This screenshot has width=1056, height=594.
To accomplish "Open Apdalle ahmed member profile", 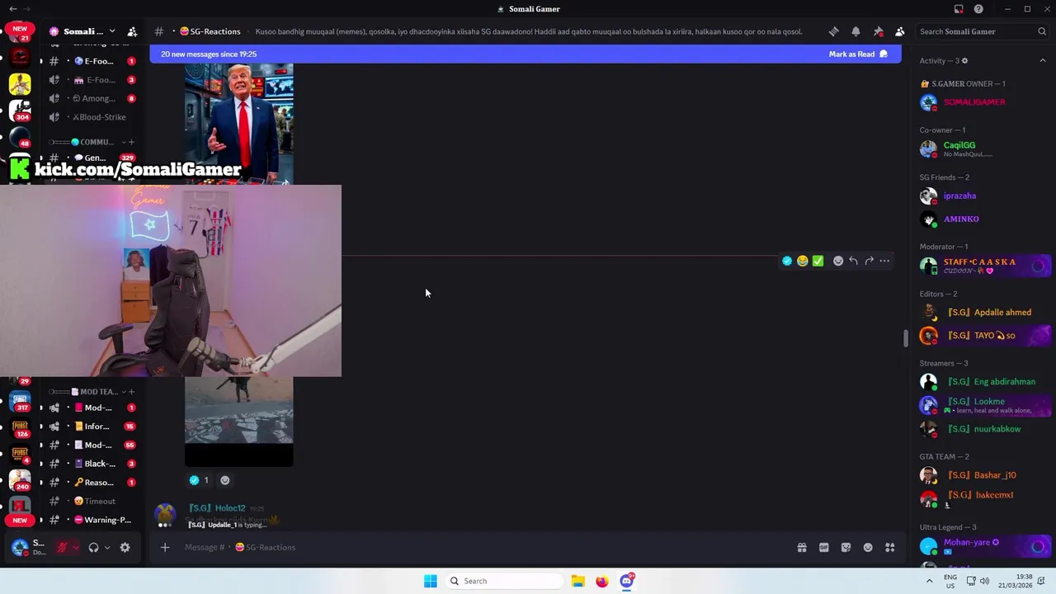I will click(983, 312).
